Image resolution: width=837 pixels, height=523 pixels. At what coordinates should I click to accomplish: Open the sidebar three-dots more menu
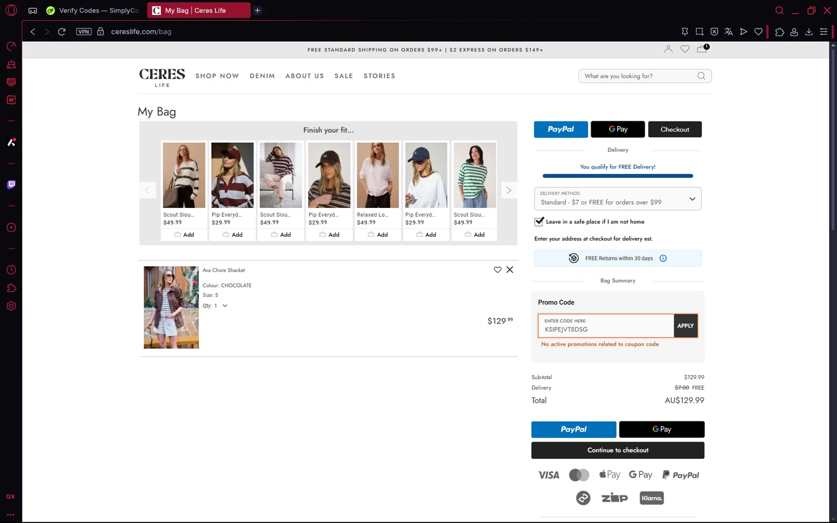pos(11,515)
